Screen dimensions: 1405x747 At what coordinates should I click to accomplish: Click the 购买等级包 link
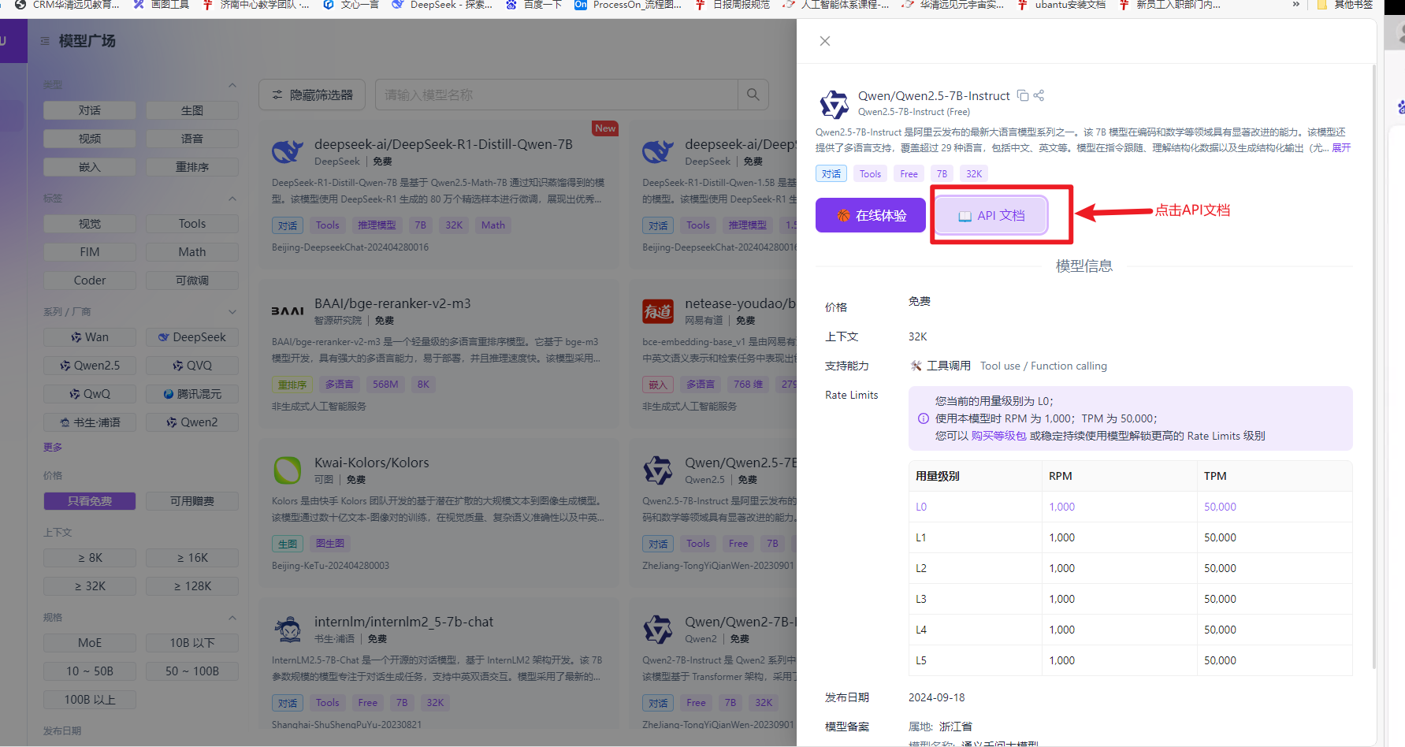pyautogui.click(x=998, y=435)
